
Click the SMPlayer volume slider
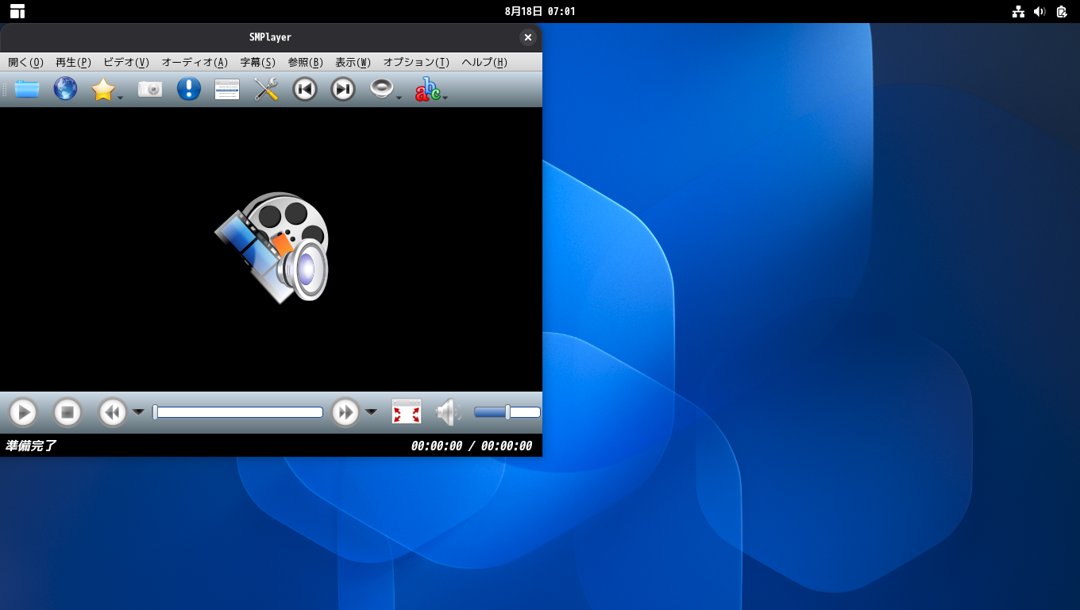click(x=507, y=412)
